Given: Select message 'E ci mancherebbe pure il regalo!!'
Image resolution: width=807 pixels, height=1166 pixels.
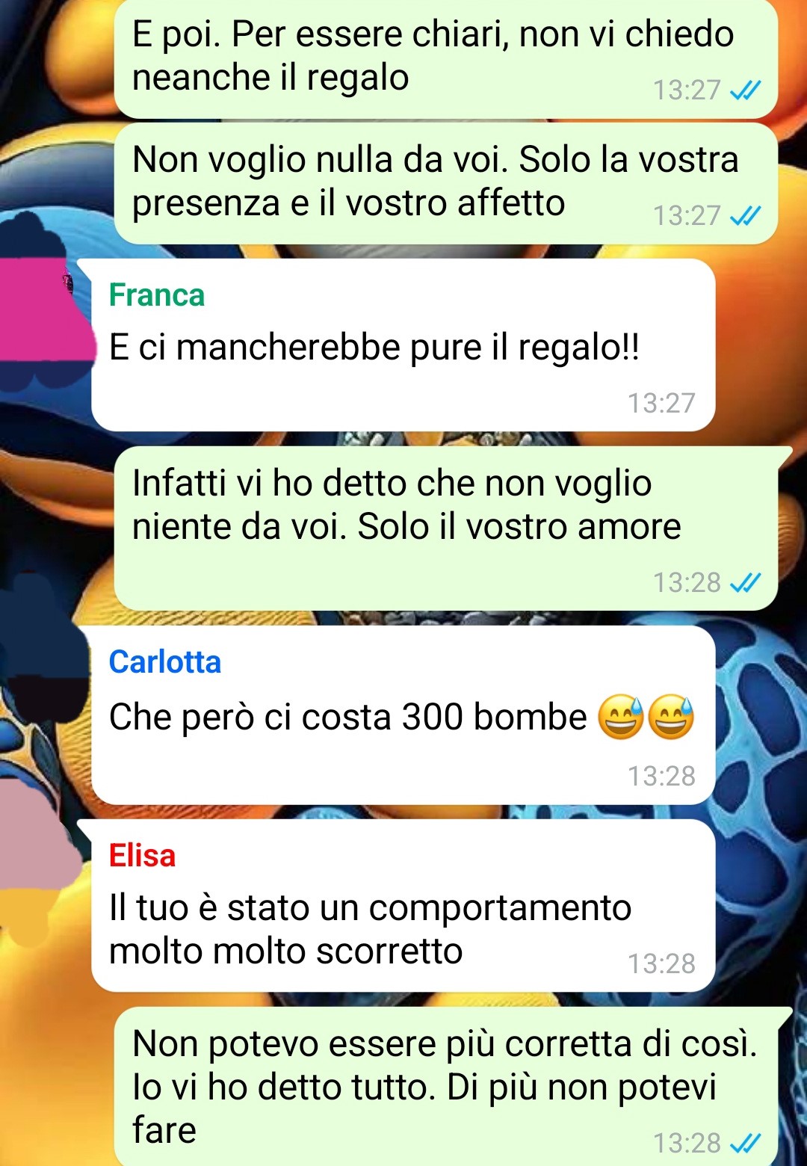Looking at the screenshot, I should point(403,345).
